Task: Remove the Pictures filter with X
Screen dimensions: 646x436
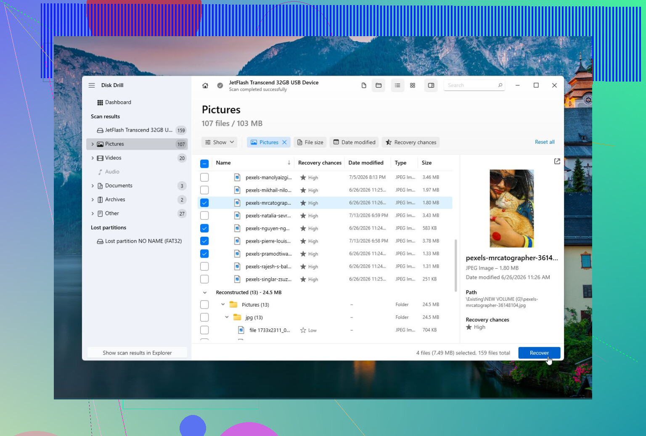Action: tap(285, 143)
